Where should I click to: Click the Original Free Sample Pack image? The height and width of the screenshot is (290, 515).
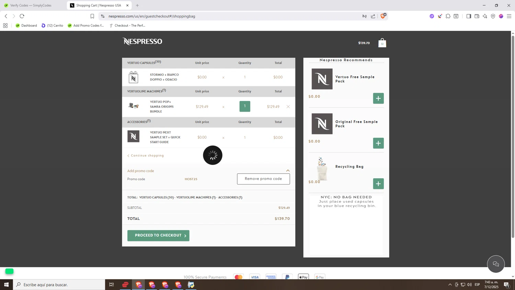(x=322, y=124)
